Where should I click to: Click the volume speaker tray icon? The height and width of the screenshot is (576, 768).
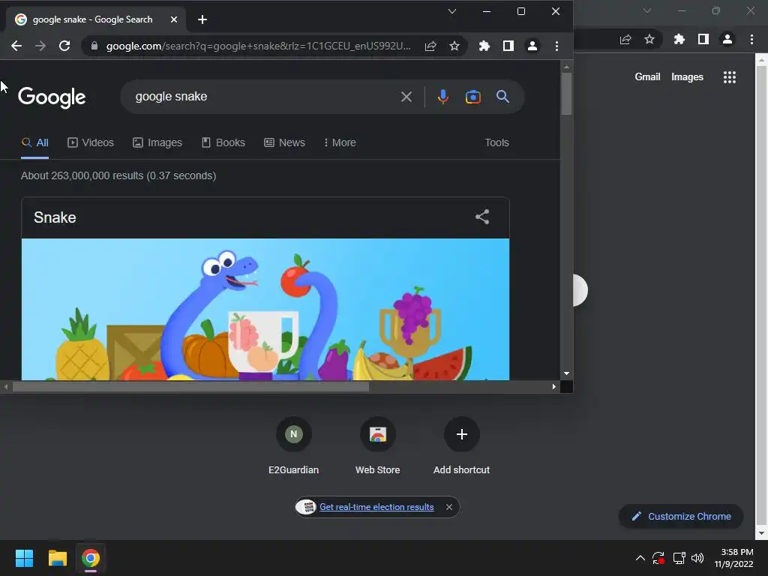coord(697,558)
